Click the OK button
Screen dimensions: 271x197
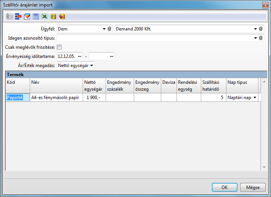(224, 187)
